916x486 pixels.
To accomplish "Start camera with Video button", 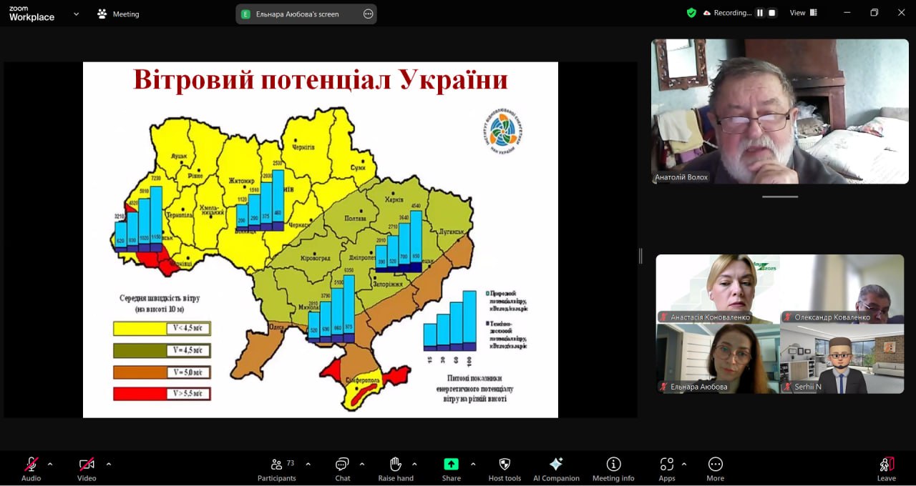I will tap(87, 469).
